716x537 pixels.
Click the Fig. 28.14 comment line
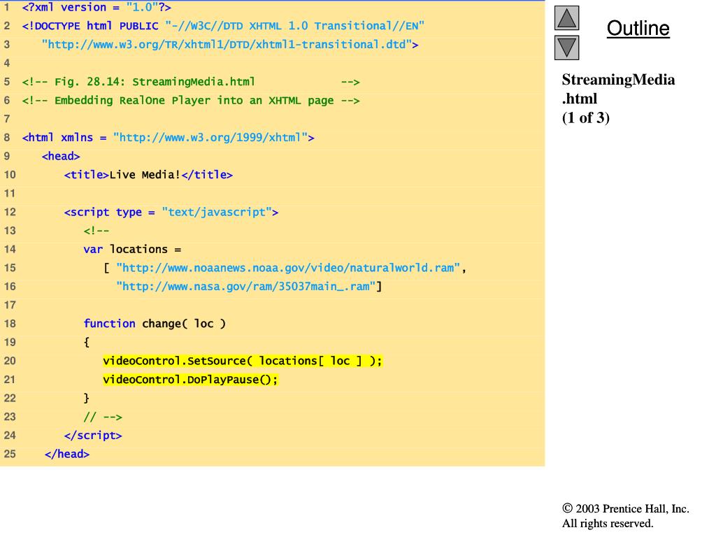point(191,83)
